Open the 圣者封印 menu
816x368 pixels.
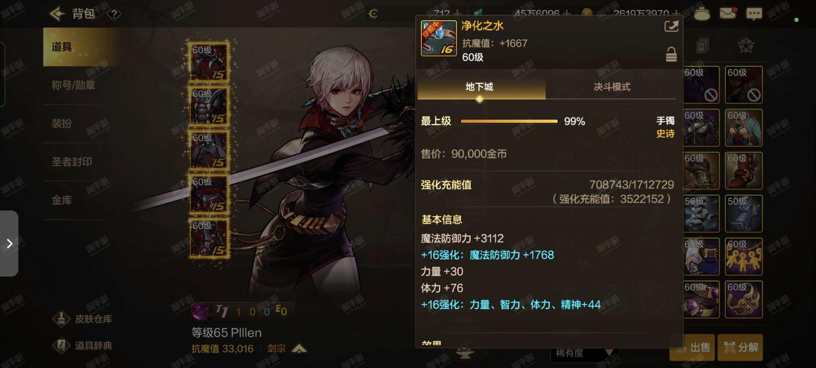click(x=72, y=162)
